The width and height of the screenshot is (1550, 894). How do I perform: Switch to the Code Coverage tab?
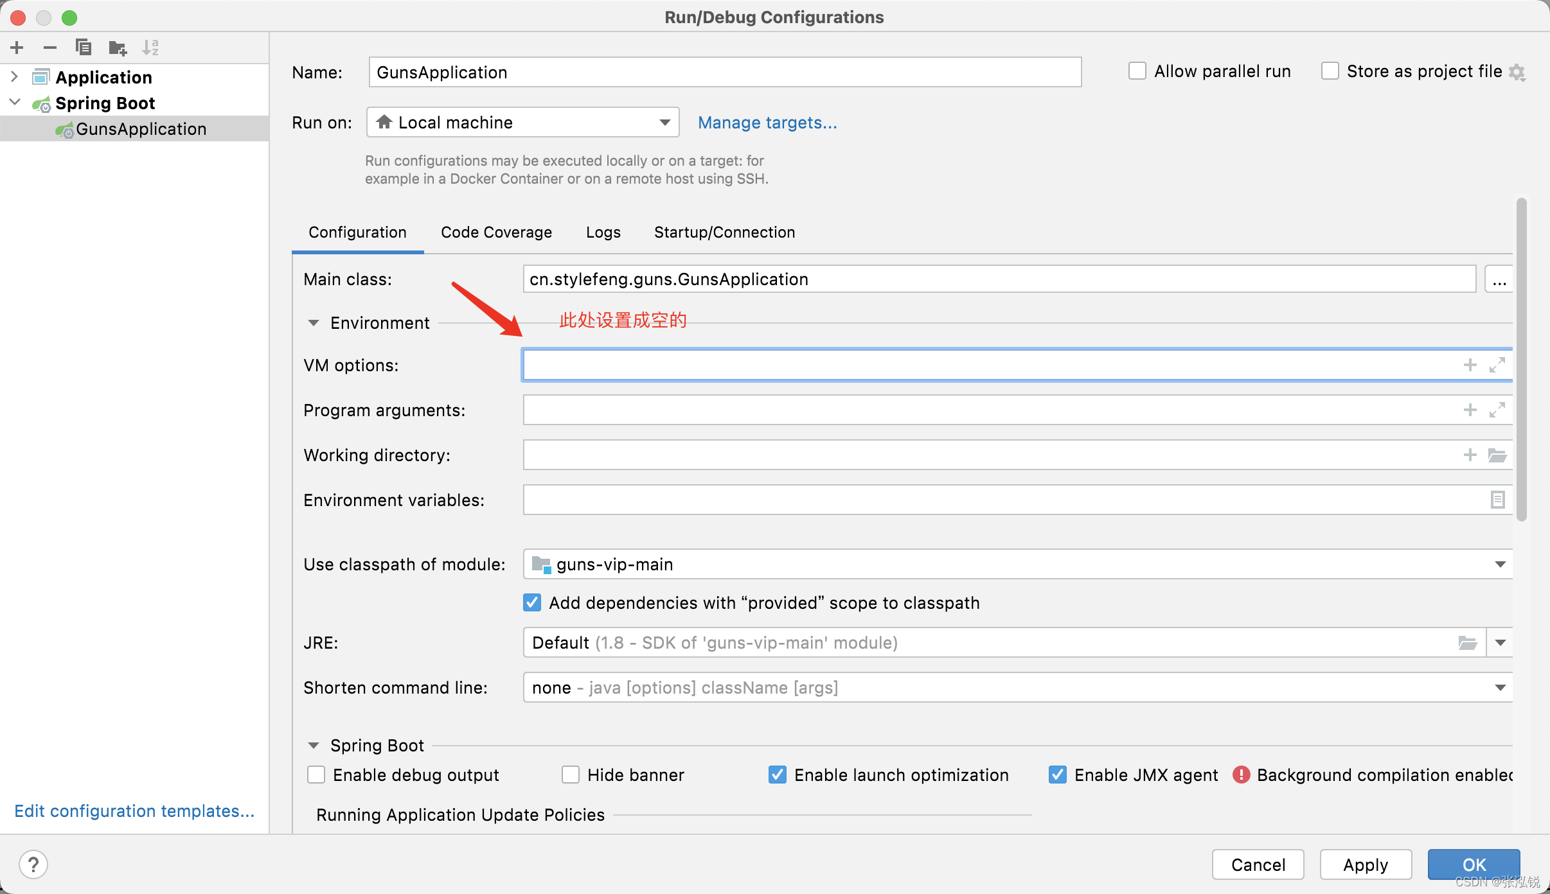point(496,232)
